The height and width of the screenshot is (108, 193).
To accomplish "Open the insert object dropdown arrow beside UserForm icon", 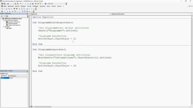I will (x=6, y=4).
